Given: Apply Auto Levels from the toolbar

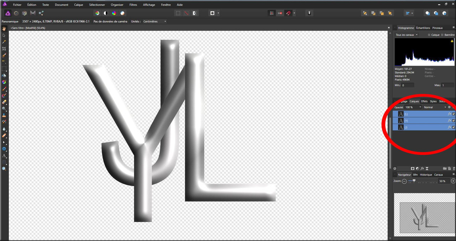Looking at the screenshot, I should [97, 13].
